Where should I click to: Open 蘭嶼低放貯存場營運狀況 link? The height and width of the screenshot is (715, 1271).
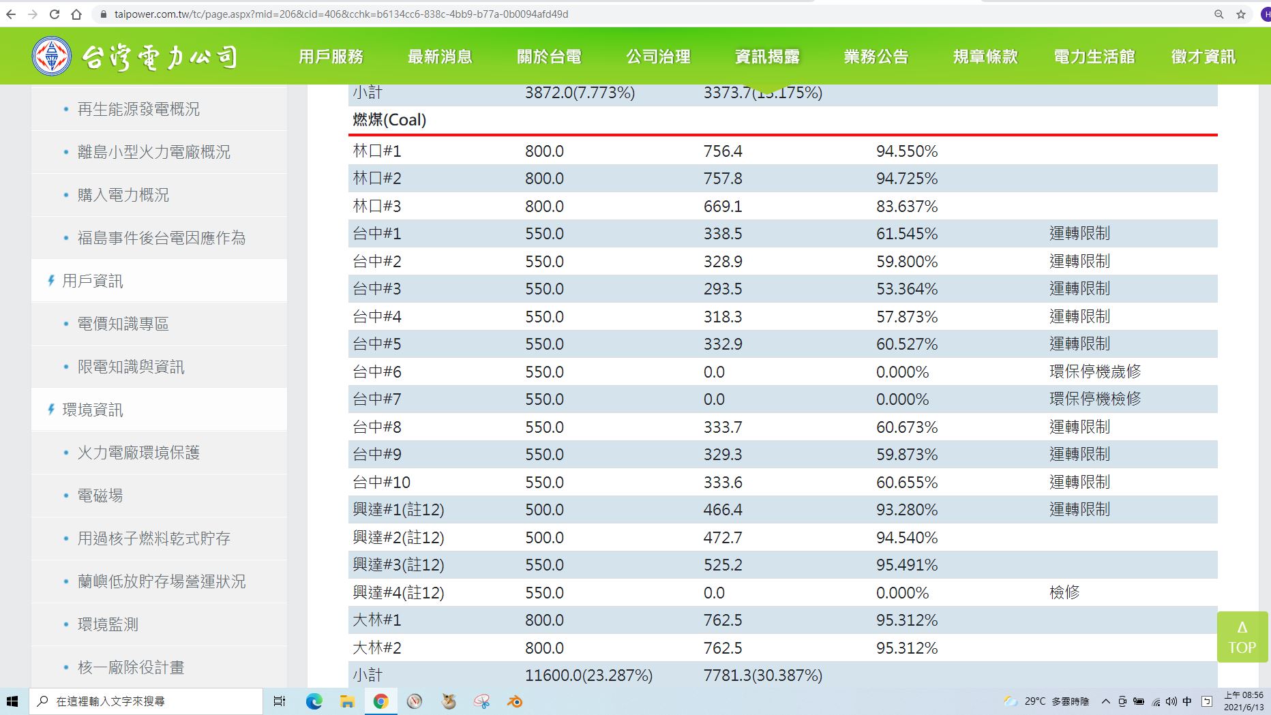coord(162,581)
